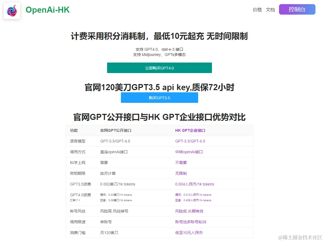Click the 帐号风控 row label
The height and width of the screenshot is (242, 324).
point(78,211)
